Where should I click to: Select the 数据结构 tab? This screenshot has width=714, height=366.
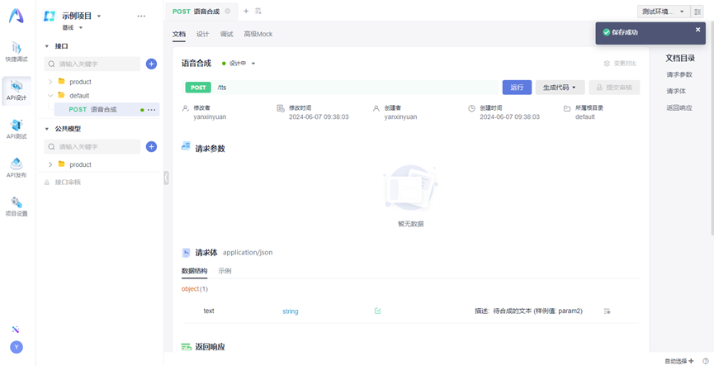tap(195, 271)
